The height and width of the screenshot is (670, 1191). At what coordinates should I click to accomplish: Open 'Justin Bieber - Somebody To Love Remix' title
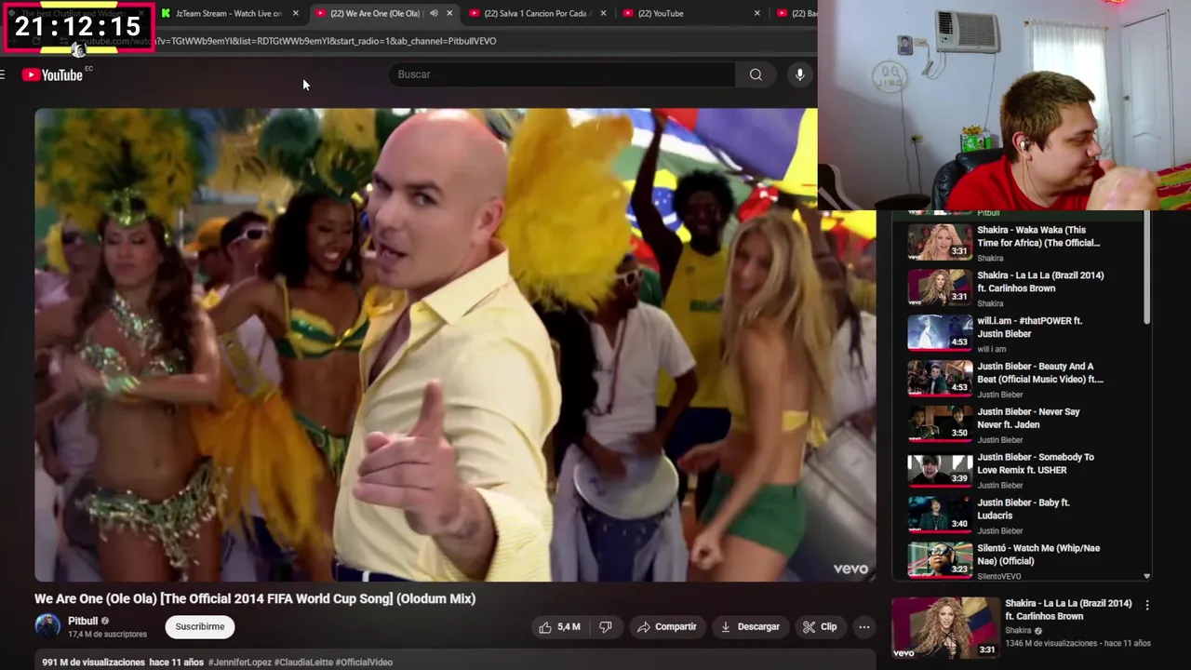[x=1036, y=464]
